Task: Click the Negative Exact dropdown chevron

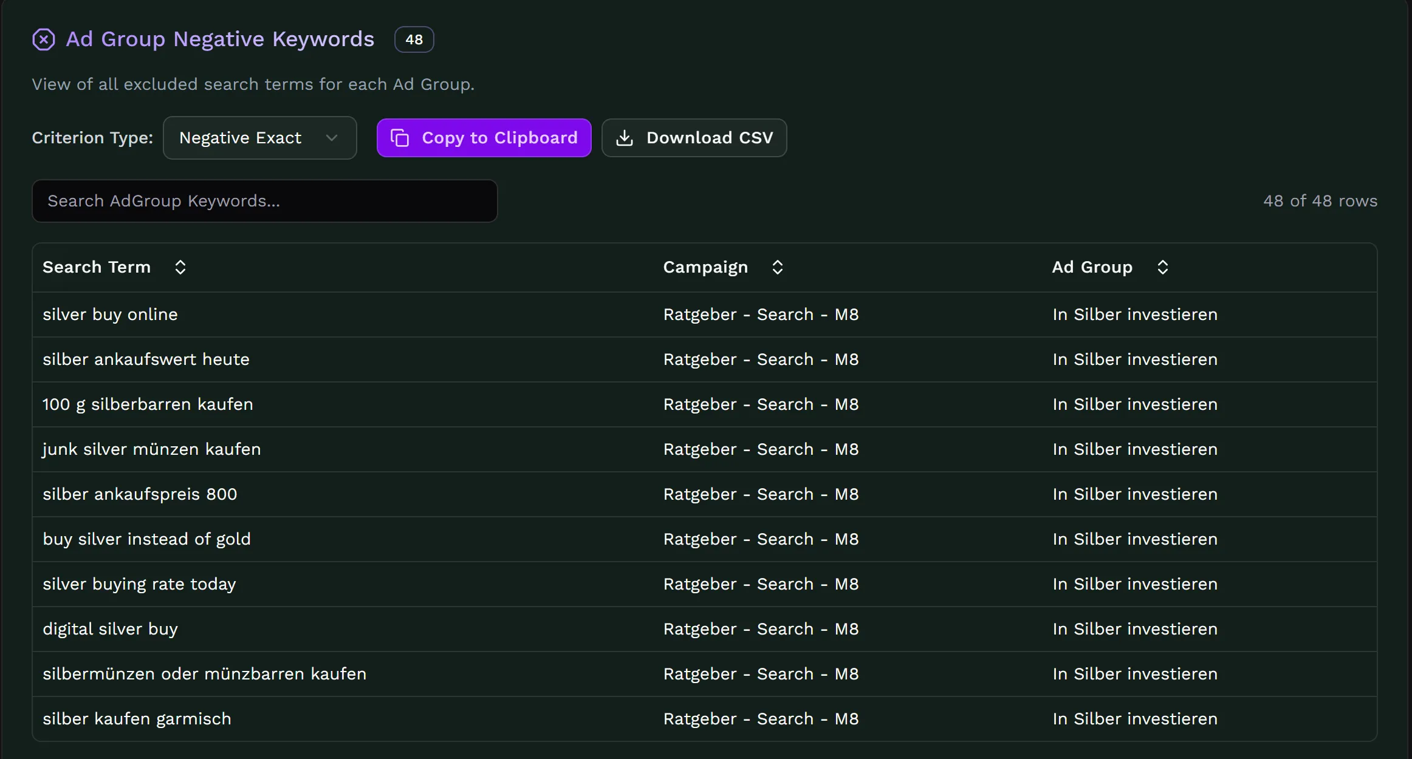Action: pos(332,138)
